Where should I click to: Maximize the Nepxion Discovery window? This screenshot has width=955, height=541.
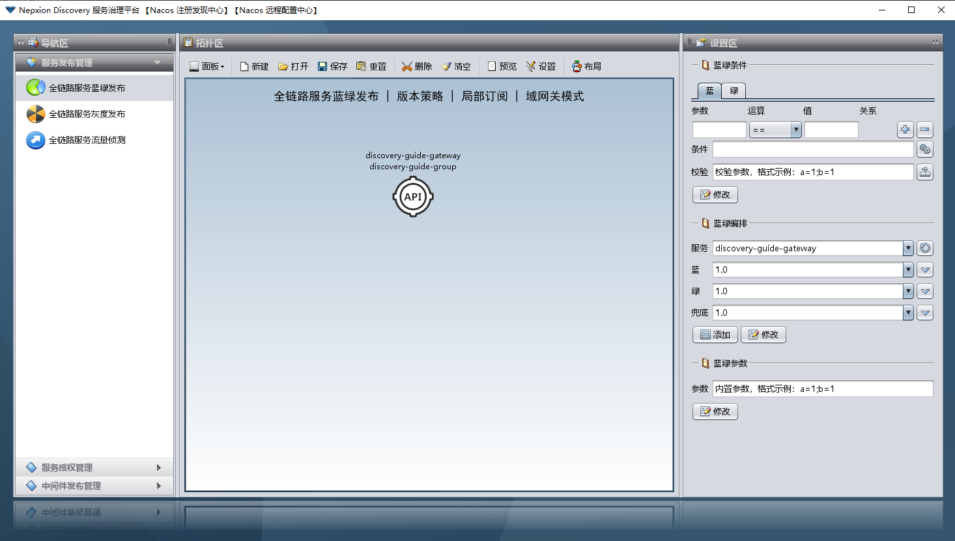coord(911,10)
